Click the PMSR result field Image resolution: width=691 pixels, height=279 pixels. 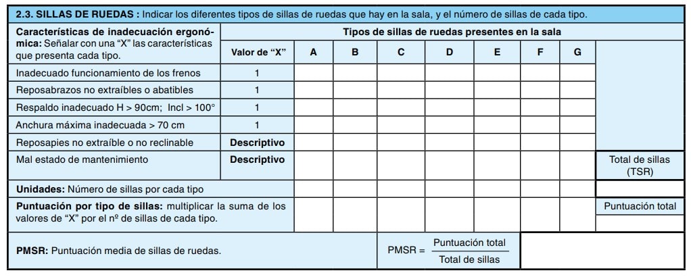pyautogui.click(x=602, y=251)
